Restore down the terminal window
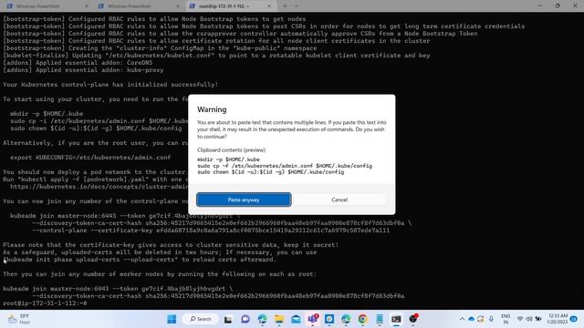 558,6
